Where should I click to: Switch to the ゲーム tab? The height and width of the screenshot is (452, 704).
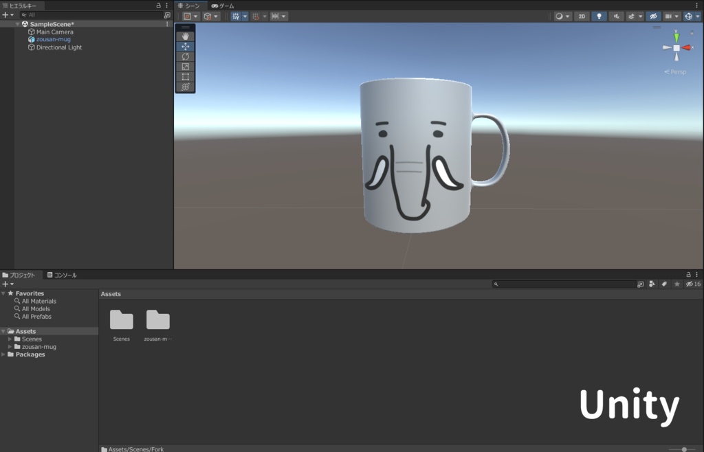pos(223,5)
